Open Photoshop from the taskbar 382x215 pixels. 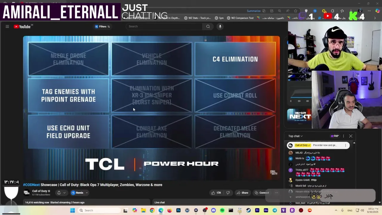pyautogui.click(x=178, y=210)
